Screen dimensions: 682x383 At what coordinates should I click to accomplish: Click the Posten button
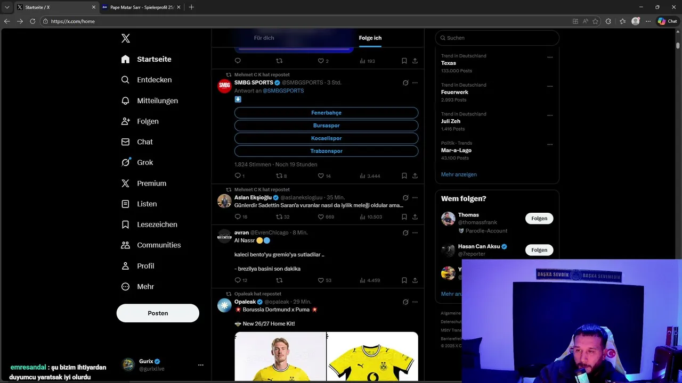pos(158,313)
